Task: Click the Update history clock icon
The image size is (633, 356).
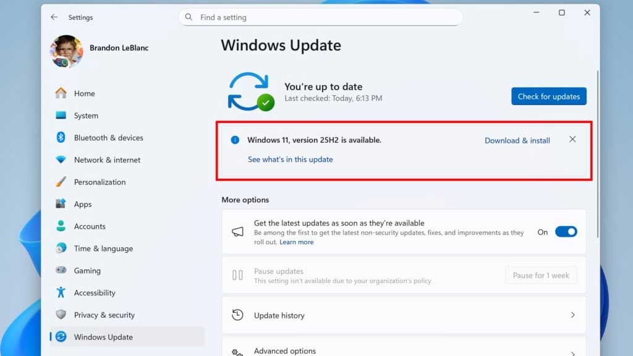Action: 237,315
